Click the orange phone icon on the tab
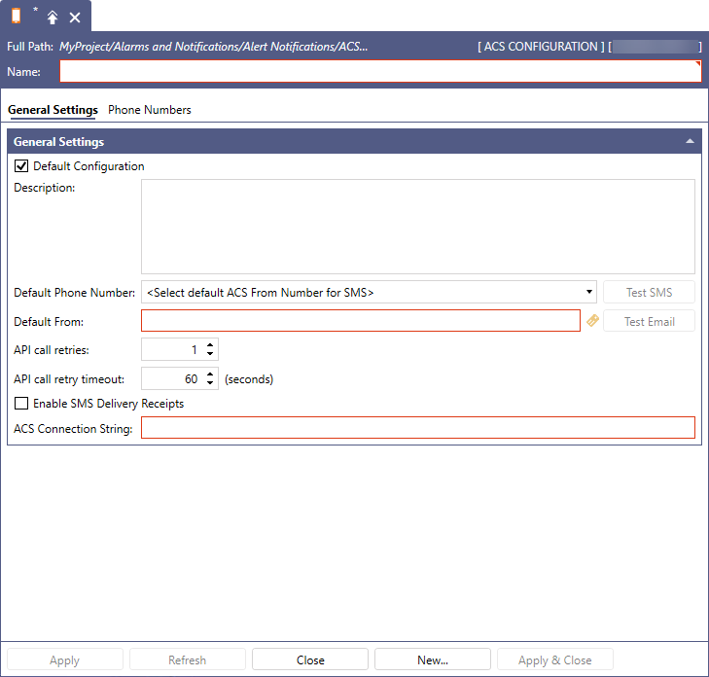 point(17,16)
